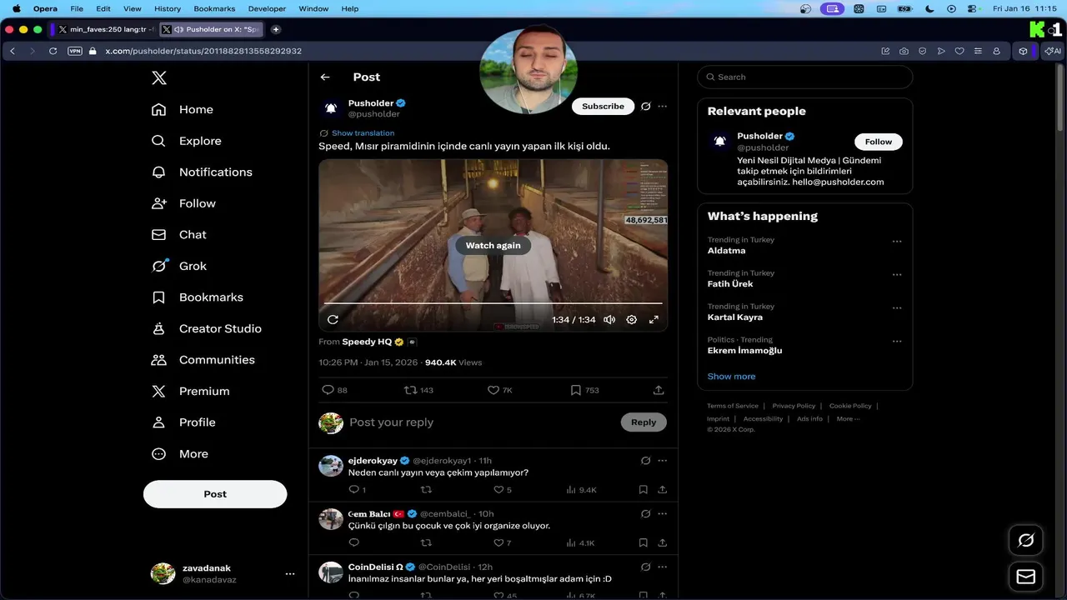Open Creator Studio
Viewport: 1067px width, 600px height.
point(206,328)
